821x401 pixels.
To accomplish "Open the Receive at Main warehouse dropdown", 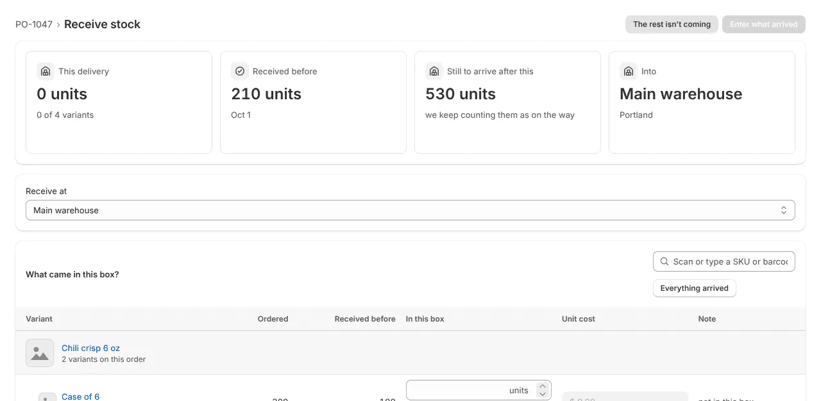I will click(x=410, y=210).
